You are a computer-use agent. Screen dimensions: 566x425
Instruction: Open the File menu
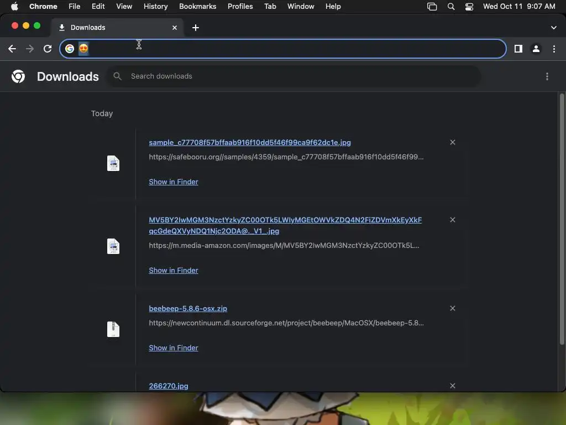pos(75,7)
